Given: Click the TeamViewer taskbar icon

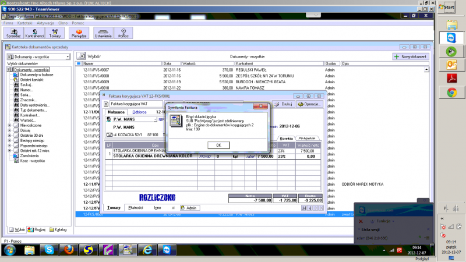Looking at the screenshot, I should 167,250.
